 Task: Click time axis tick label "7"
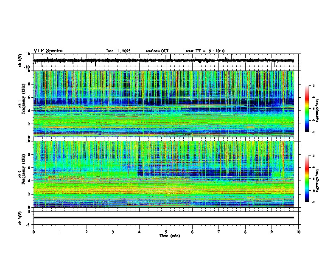(219, 232)
